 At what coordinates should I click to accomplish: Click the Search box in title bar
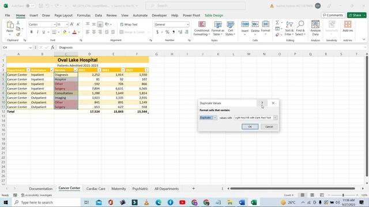[x=195, y=6]
